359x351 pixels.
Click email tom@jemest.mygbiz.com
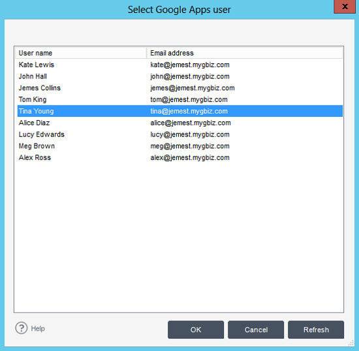(x=189, y=100)
